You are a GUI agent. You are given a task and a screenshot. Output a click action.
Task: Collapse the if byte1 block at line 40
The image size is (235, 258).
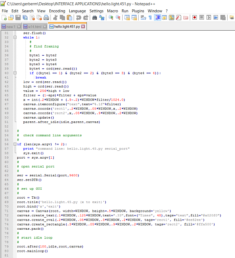[x=15, y=73]
